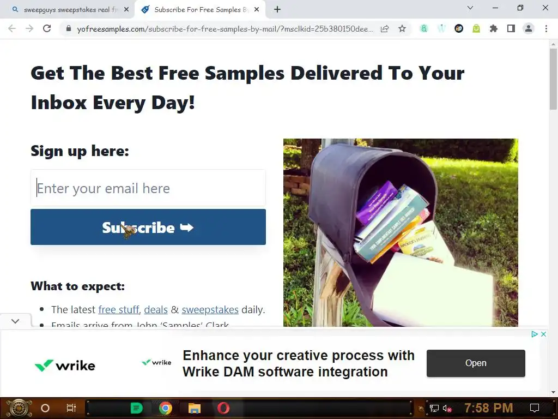The image size is (558, 419).
Task: Focus the Enter your email here field
Action: pos(148,188)
